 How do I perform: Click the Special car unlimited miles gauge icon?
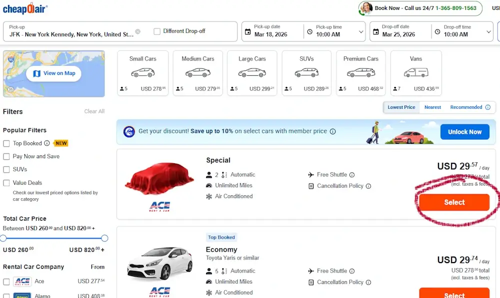tap(209, 186)
